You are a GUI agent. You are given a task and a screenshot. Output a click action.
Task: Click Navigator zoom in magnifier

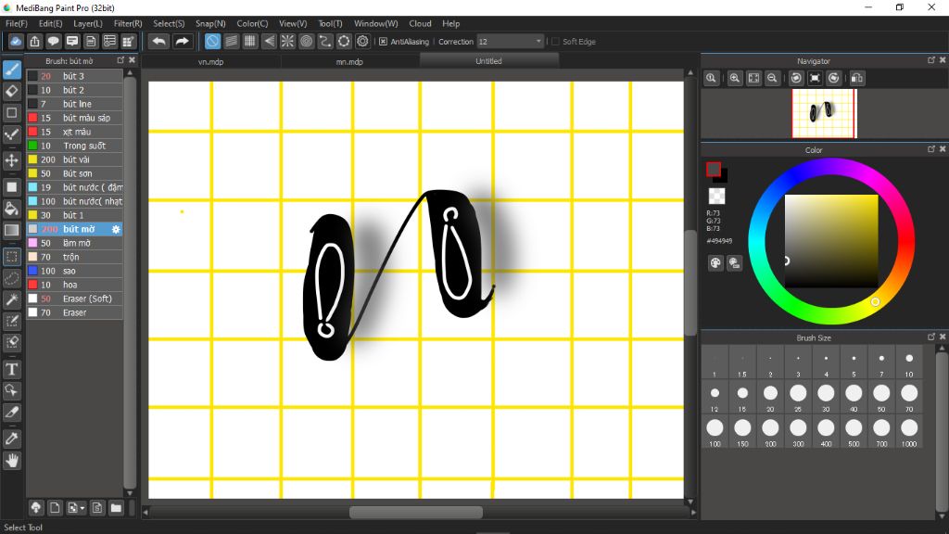[x=735, y=78]
